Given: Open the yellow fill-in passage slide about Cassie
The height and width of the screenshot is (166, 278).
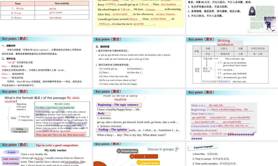Looking at the screenshot, I should pyautogui.click(x=139, y=17).
